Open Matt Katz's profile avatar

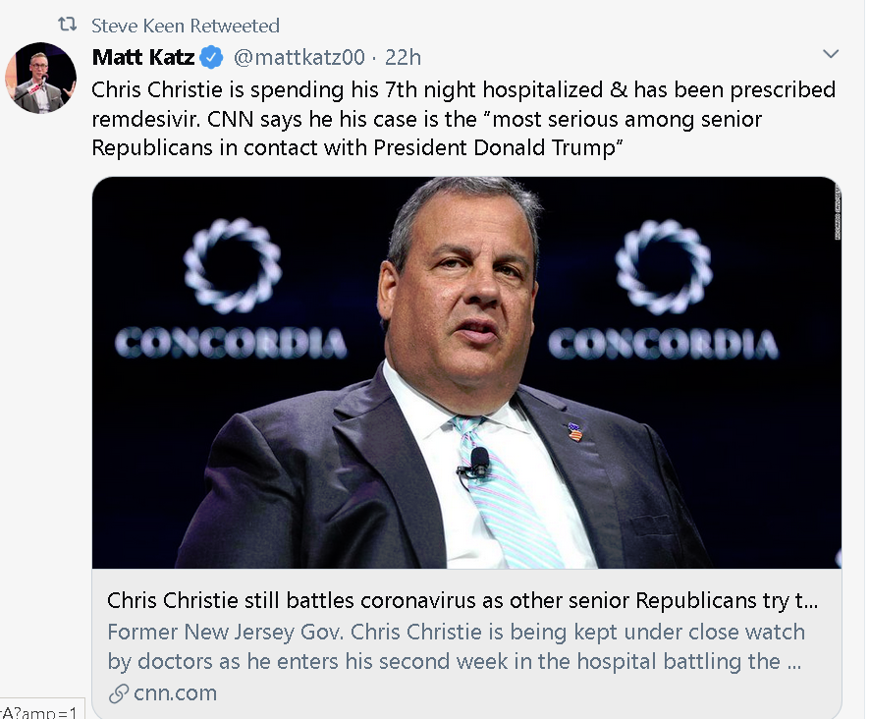[x=41, y=78]
